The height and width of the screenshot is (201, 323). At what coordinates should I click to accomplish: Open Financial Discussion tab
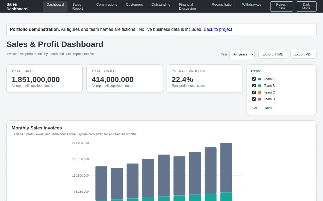click(191, 6)
